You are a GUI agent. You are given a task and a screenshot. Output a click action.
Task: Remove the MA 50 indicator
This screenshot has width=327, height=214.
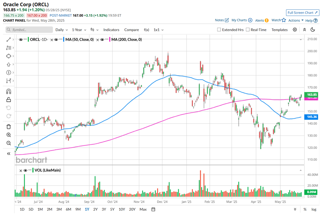(x=52, y=40)
